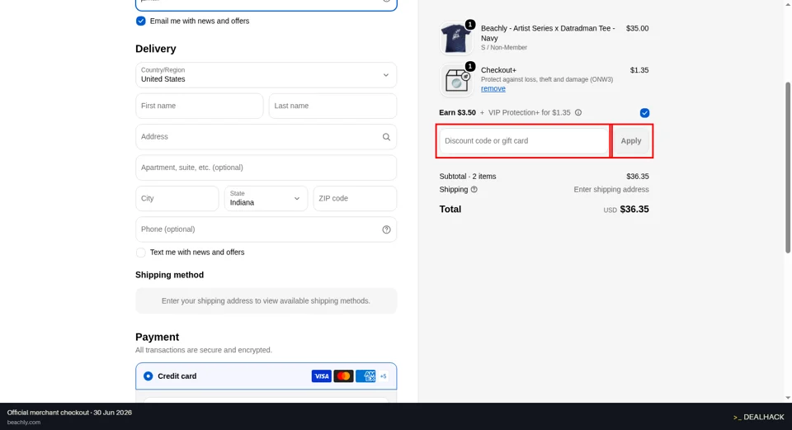Click the shipping methods placeholder message

coord(266,300)
